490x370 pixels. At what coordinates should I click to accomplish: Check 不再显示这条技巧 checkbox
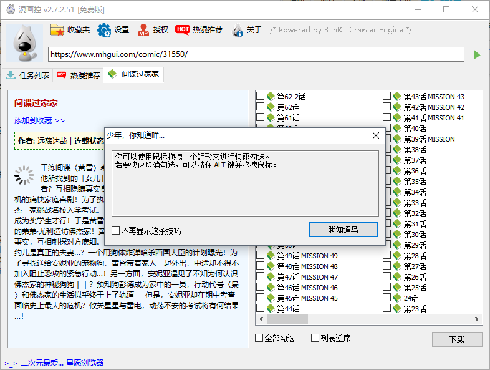(115, 231)
